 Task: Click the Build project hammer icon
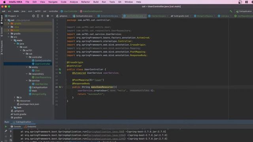tap(231, 11)
